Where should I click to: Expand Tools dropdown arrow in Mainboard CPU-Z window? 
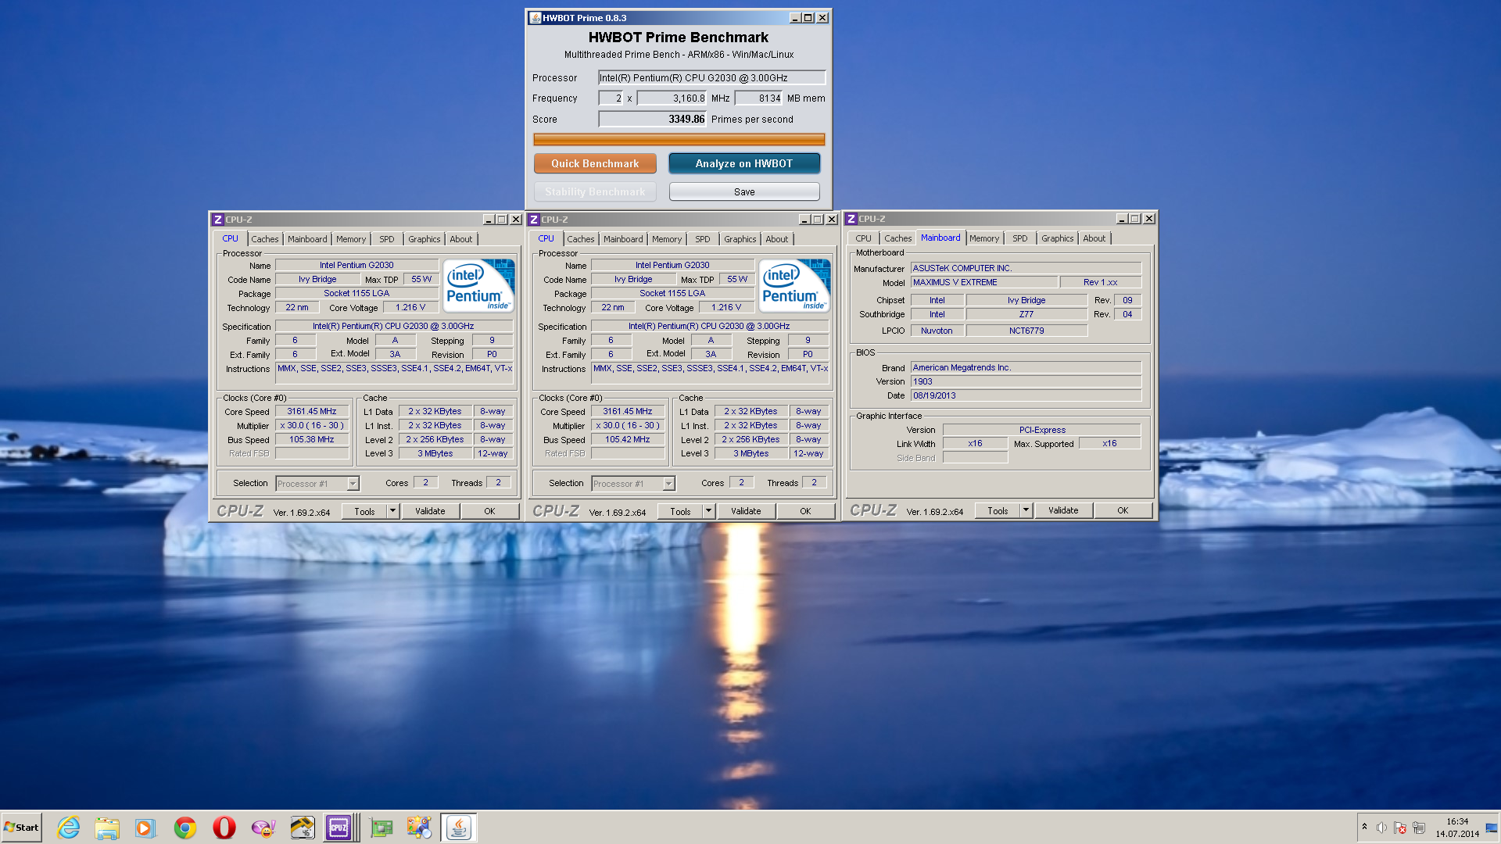(1026, 510)
